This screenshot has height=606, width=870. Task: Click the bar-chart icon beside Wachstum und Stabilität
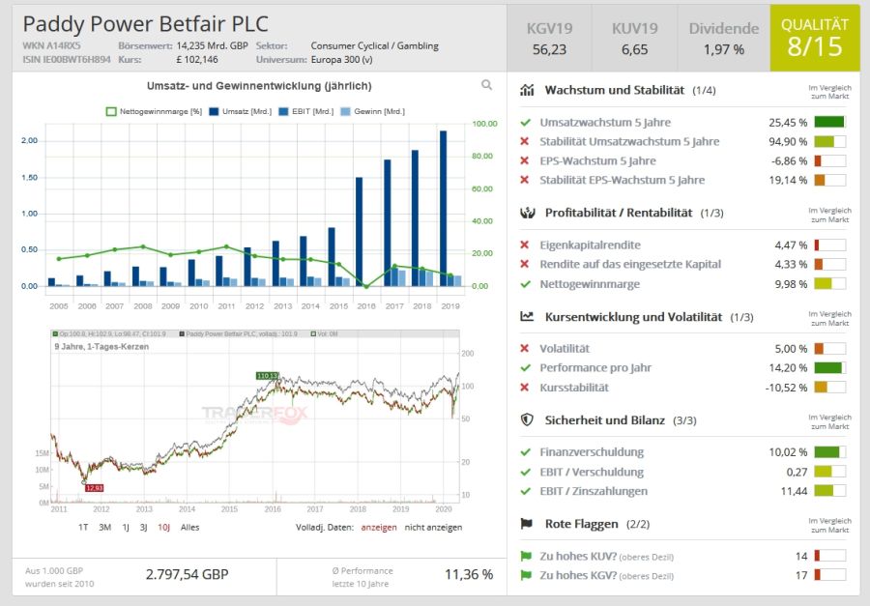tap(527, 90)
